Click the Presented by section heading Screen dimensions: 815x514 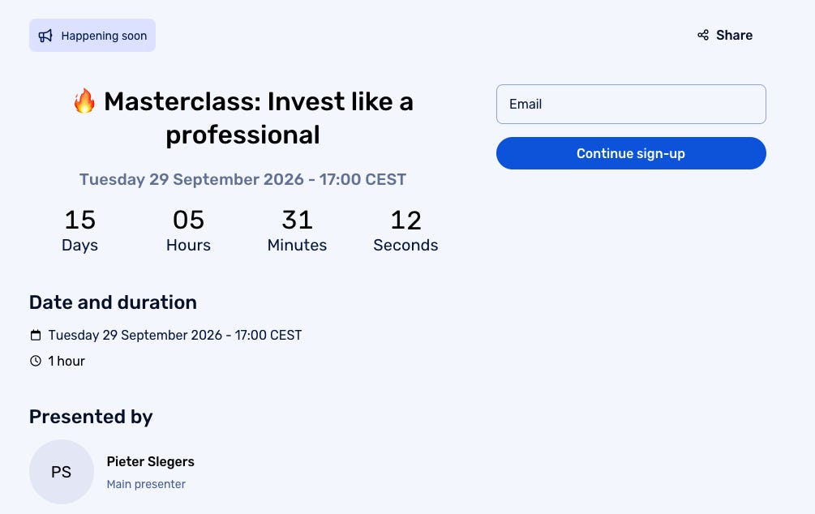coord(91,417)
